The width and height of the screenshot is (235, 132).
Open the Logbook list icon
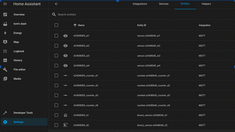tap(5, 51)
